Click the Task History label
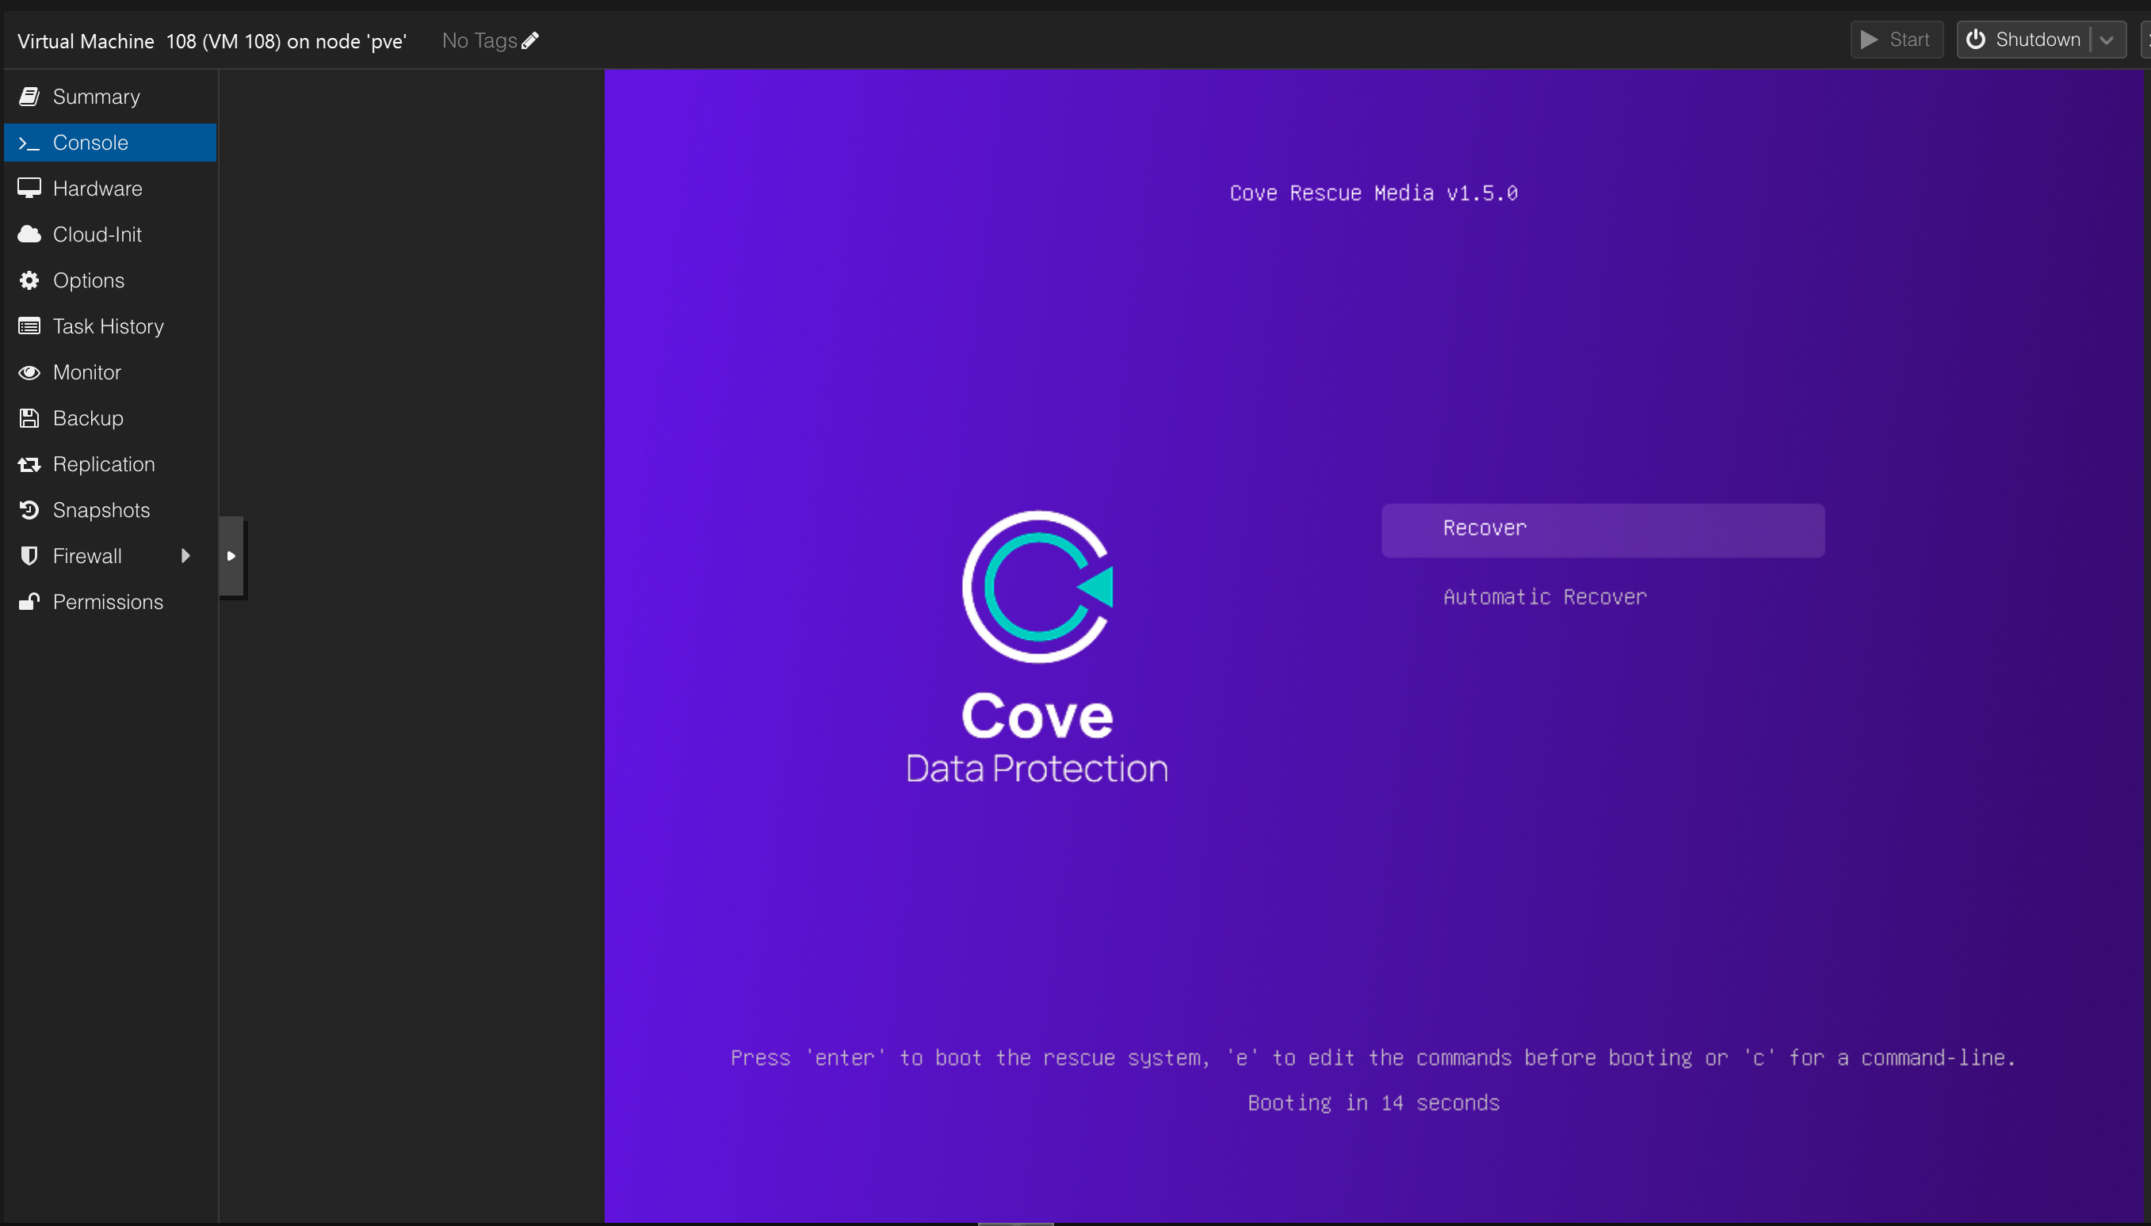Viewport: 2151px width, 1226px height. 109,327
